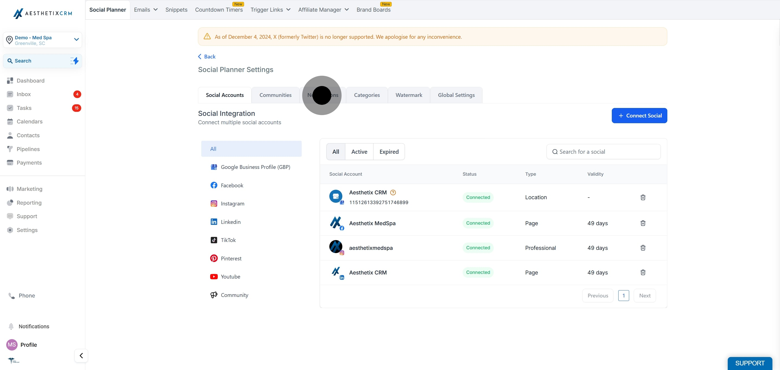Switch to the Watermark tab

click(408, 95)
